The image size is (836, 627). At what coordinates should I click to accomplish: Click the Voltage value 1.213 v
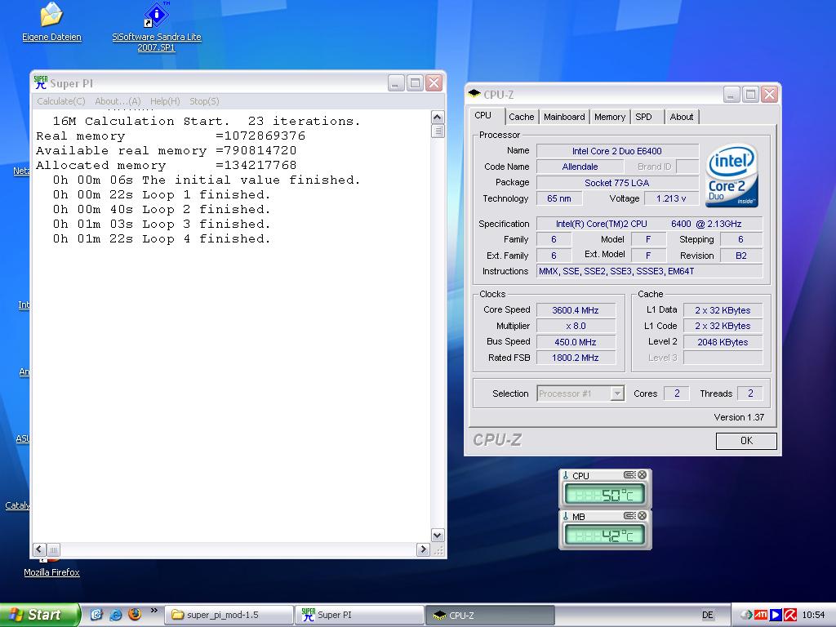click(x=671, y=198)
